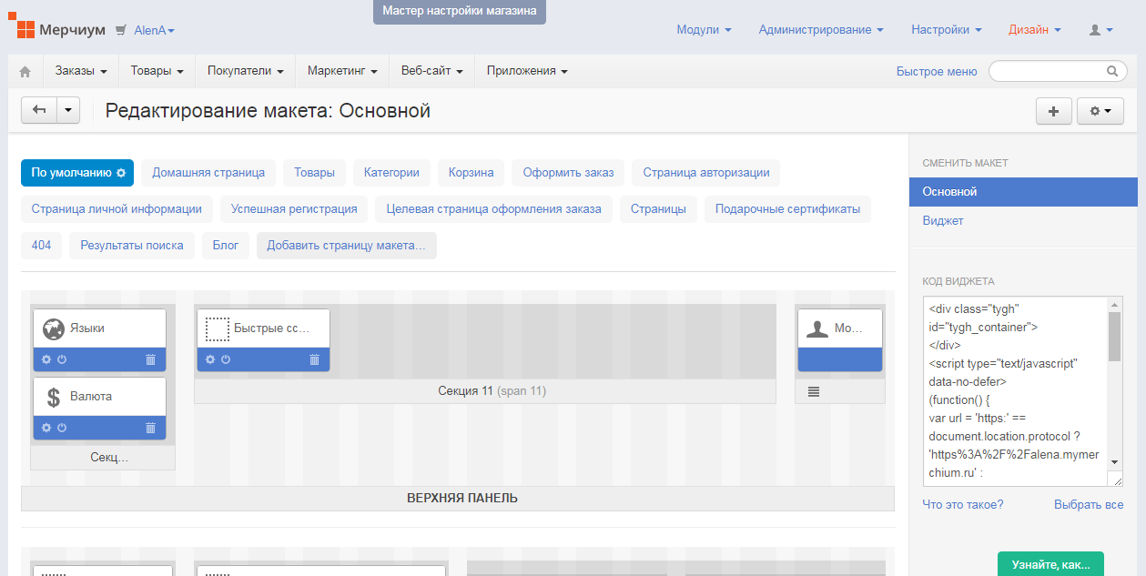Click gear icon on По умолчанию tab
Screen dimensions: 1146x576
click(x=120, y=172)
